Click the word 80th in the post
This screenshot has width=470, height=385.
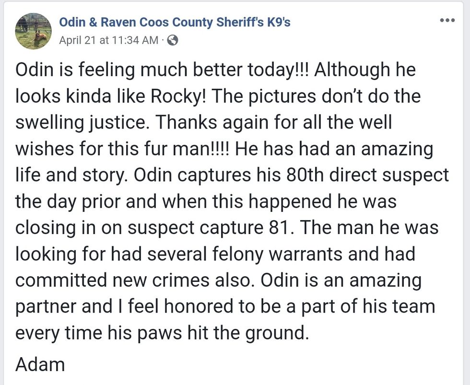[256, 175]
